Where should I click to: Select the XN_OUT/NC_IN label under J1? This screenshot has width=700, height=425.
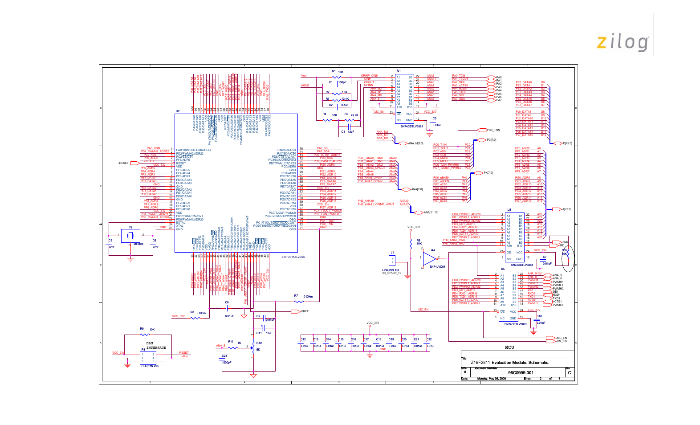point(391,273)
